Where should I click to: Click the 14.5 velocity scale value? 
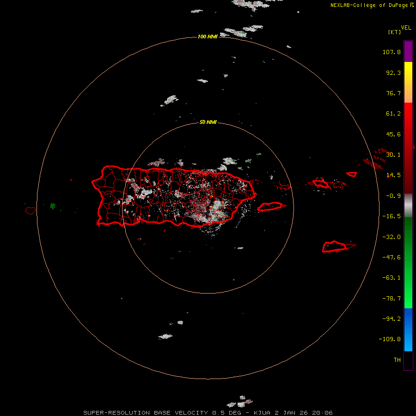coord(393,175)
